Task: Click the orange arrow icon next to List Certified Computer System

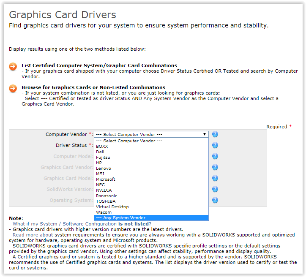Action: 13,66
